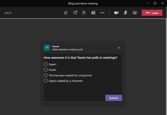
Task: Open the meeting chat conversation
Action: tap(75, 13)
